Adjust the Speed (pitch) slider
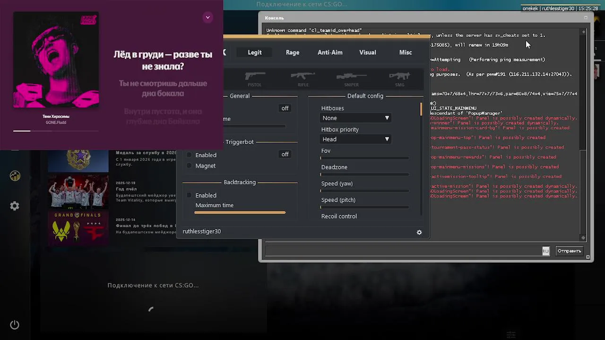This screenshot has width=605, height=340. 364,207
